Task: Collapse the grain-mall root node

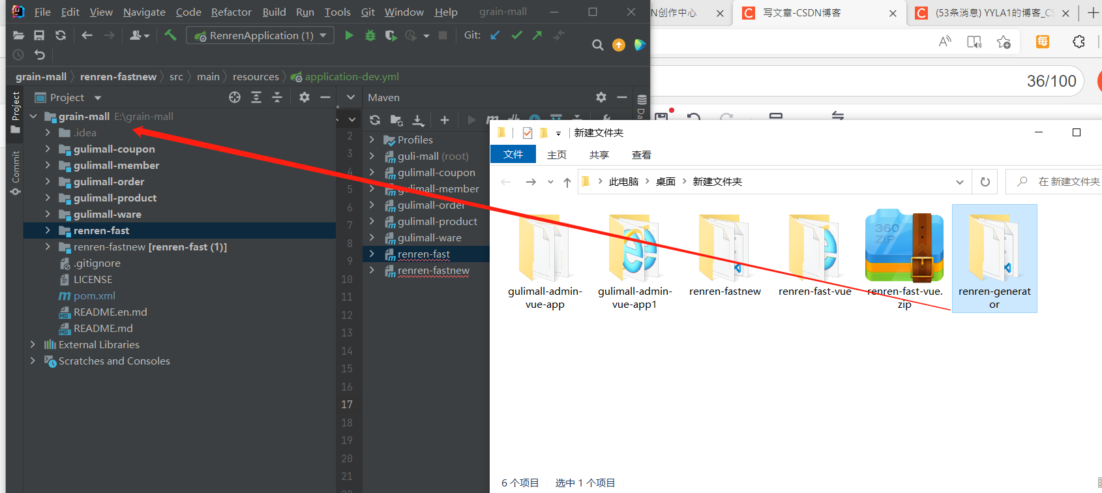Action: [x=33, y=117]
